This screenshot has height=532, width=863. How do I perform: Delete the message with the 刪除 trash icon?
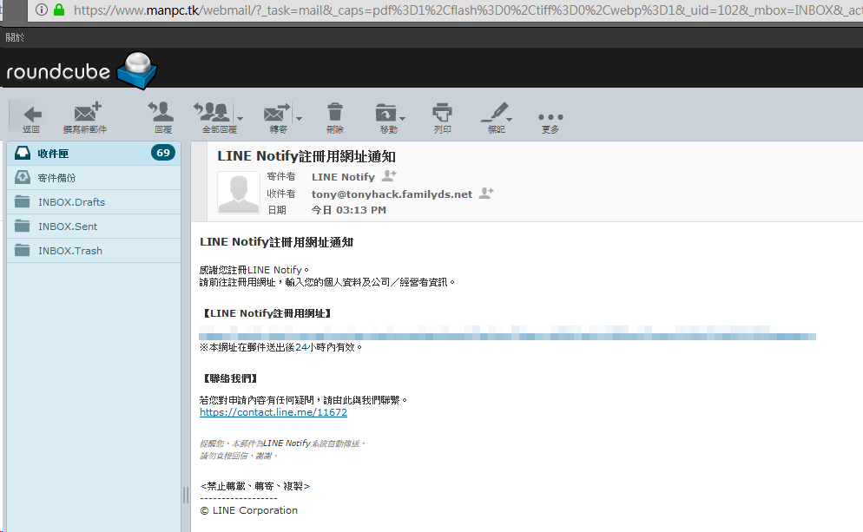(x=334, y=118)
